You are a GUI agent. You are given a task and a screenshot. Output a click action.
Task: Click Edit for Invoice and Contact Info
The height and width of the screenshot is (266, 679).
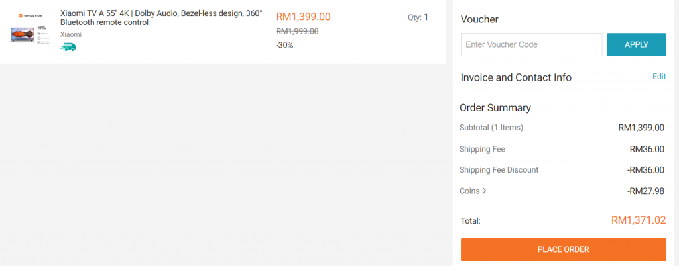tap(659, 76)
